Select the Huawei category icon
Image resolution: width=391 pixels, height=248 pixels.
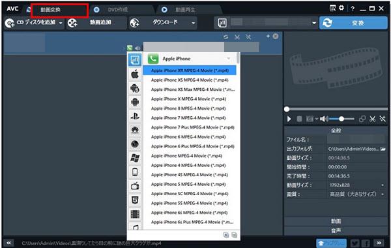(135, 130)
